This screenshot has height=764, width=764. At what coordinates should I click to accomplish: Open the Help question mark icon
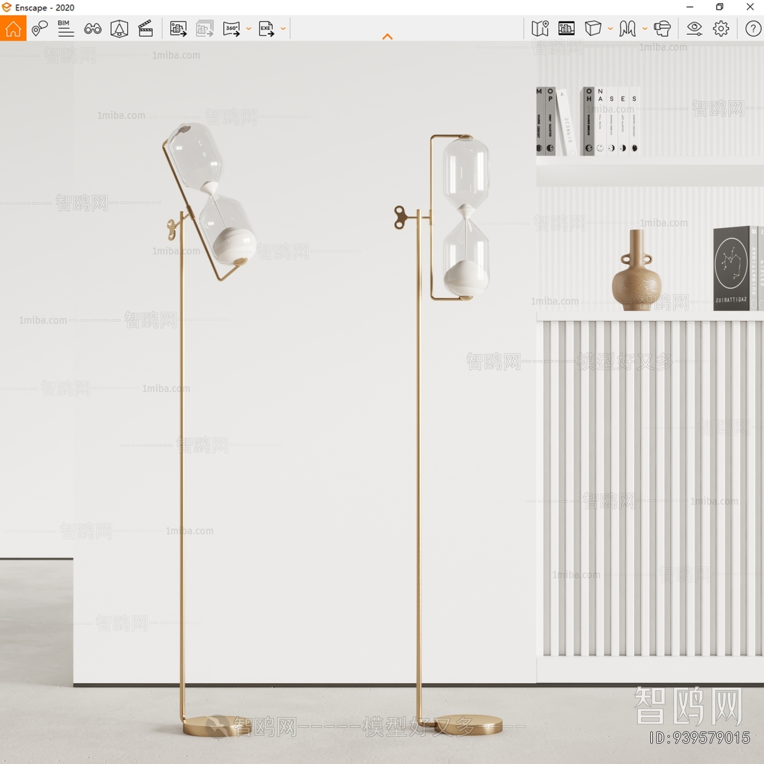coord(753,29)
